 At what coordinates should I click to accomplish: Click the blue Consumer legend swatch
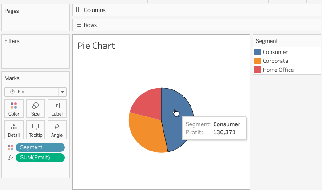click(x=258, y=52)
